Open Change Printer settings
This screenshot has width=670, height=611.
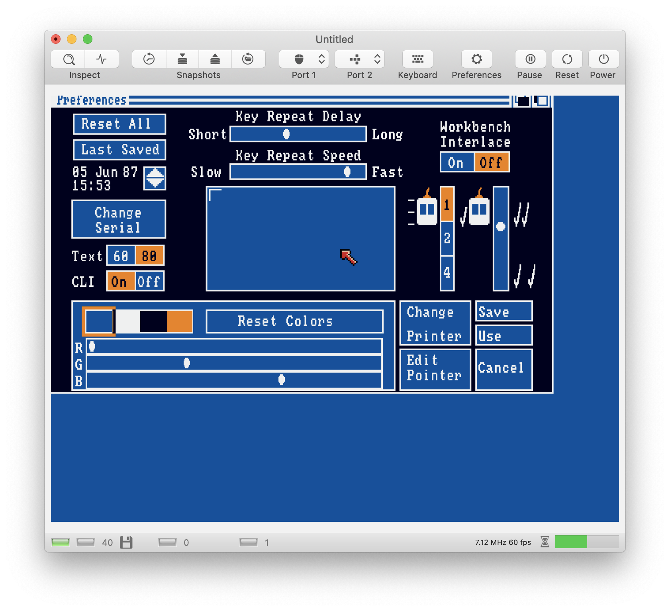[x=435, y=323]
